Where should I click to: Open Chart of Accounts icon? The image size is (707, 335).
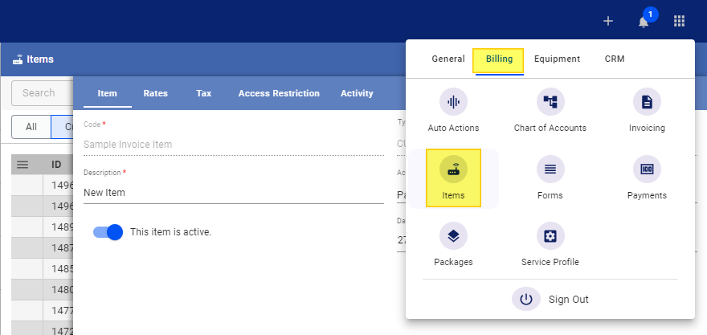tap(550, 102)
